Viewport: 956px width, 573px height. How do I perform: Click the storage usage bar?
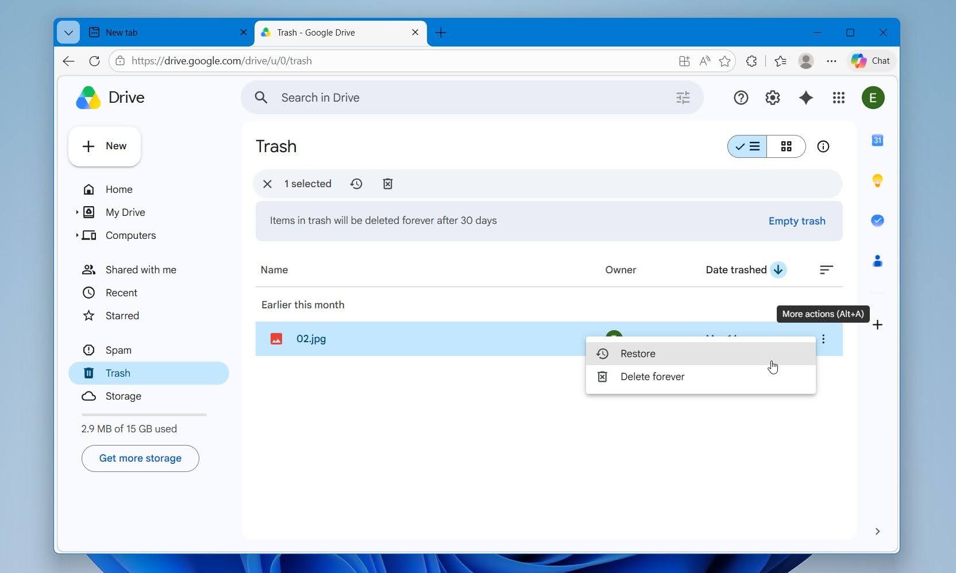[x=144, y=415]
